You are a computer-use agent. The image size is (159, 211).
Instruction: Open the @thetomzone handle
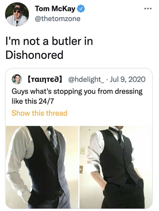point(58,19)
